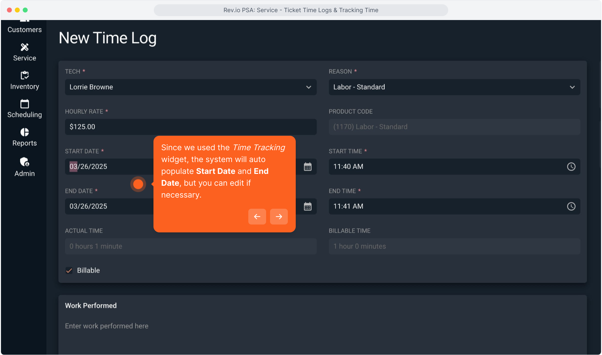Go to Inventory from the sidebar
Image resolution: width=602 pixels, height=355 pixels.
24,81
